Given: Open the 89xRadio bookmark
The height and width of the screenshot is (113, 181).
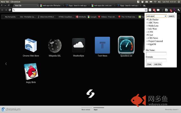Looking at the screenshot, I should click(81, 17).
